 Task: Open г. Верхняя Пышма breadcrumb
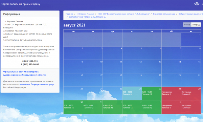pos(85,14)
